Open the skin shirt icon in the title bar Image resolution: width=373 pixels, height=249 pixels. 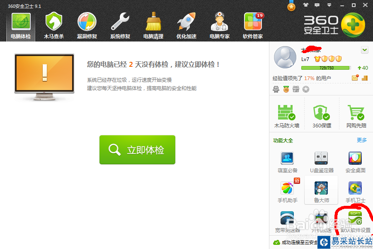pos(306,5)
